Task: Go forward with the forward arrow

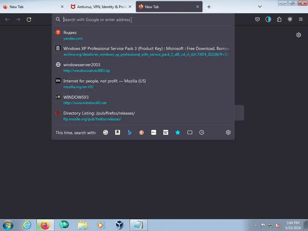Action: pyautogui.click(x=18, y=20)
